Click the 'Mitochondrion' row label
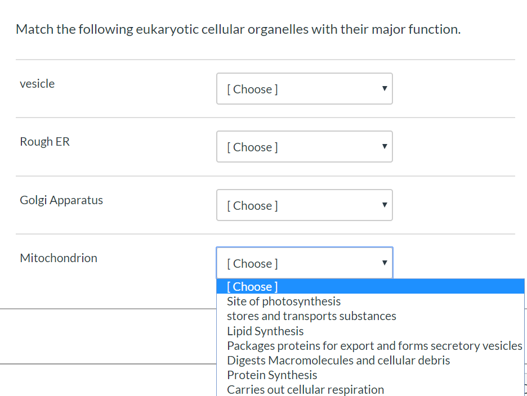Image resolution: width=527 pixels, height=396 pixels. tap(58, 258)
